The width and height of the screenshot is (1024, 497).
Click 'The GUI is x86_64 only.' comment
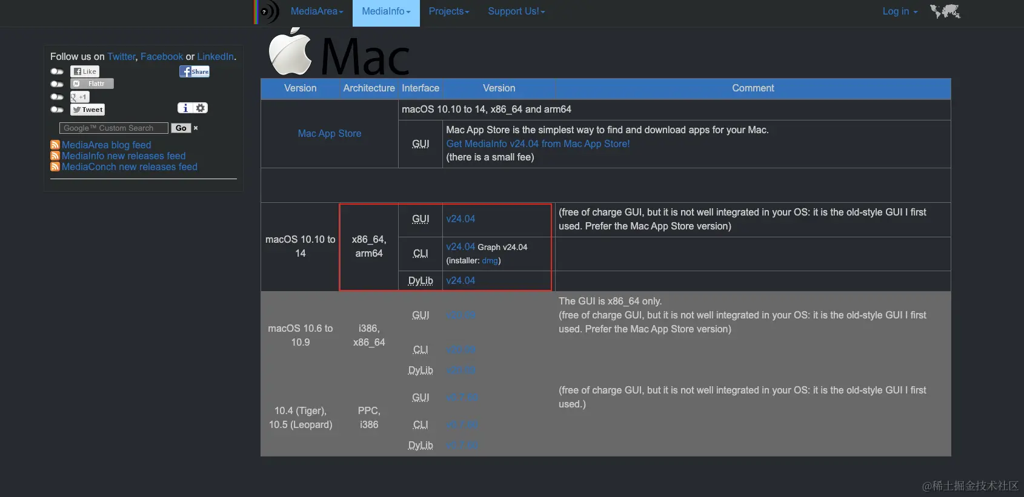click(610, 301)
